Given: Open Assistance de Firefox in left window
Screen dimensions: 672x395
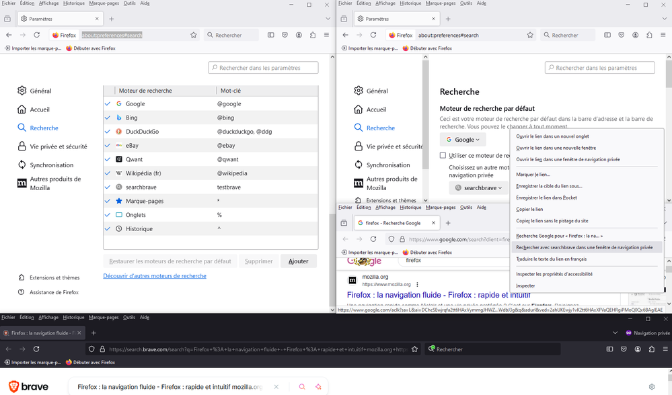Looking at the screenshot, I should 48,292.
